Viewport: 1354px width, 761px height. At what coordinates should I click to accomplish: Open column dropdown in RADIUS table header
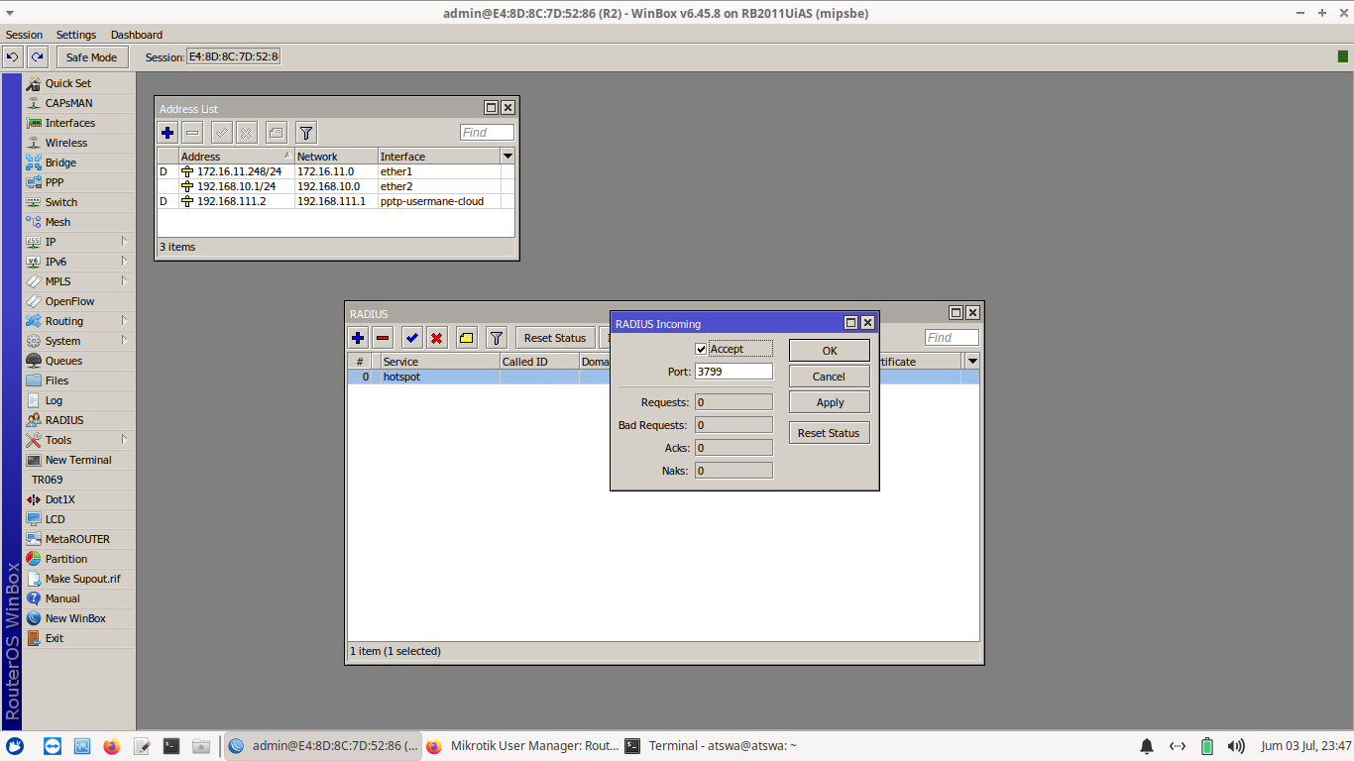972,362
